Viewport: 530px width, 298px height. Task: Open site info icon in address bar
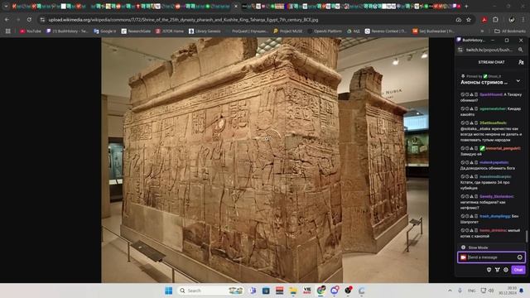coord(42,20)
